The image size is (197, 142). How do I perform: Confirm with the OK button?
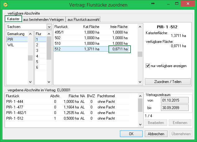click(x=131, y=134)
